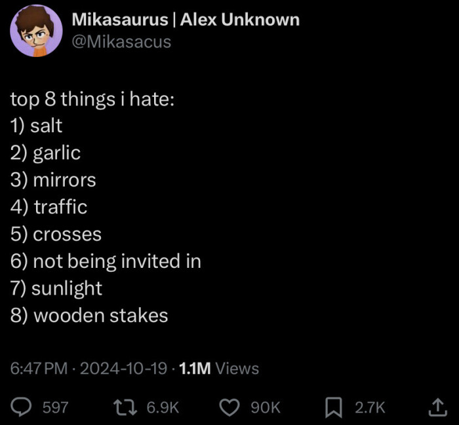Click the display name Mikasaurus | Alex Unknown
Image resolution: width=459 pixels, height=425 pixels.
(185, 20)
